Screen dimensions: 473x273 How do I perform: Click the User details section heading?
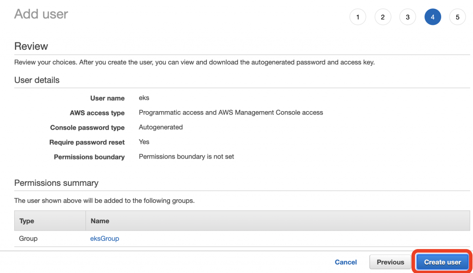pos(37,80)
